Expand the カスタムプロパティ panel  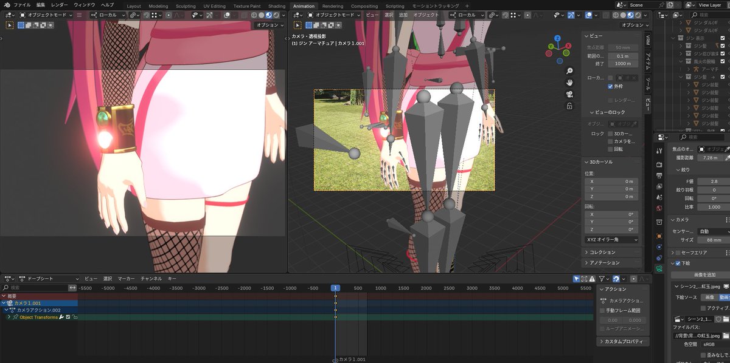point(622,342)
